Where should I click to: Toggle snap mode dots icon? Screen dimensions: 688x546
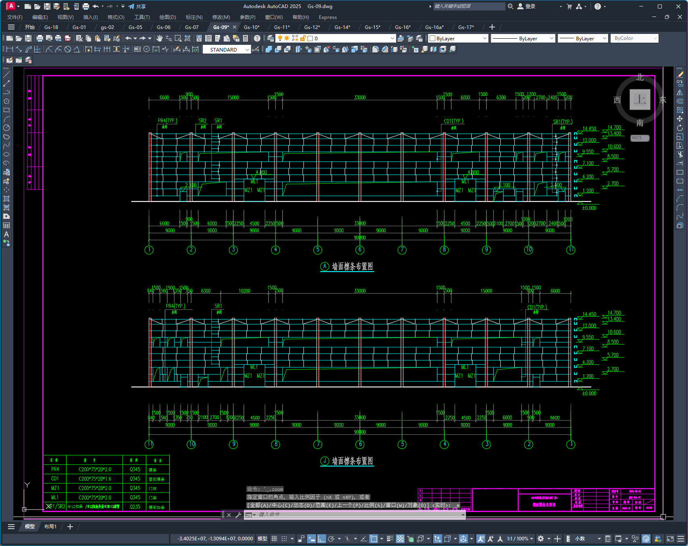pyautogui.click(x=284, y=539)
